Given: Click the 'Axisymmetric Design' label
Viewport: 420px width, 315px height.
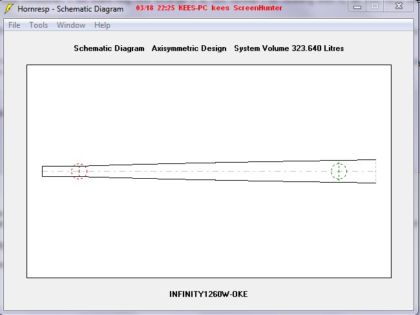Looking at the screenshot, I should [x=189, y=48].
